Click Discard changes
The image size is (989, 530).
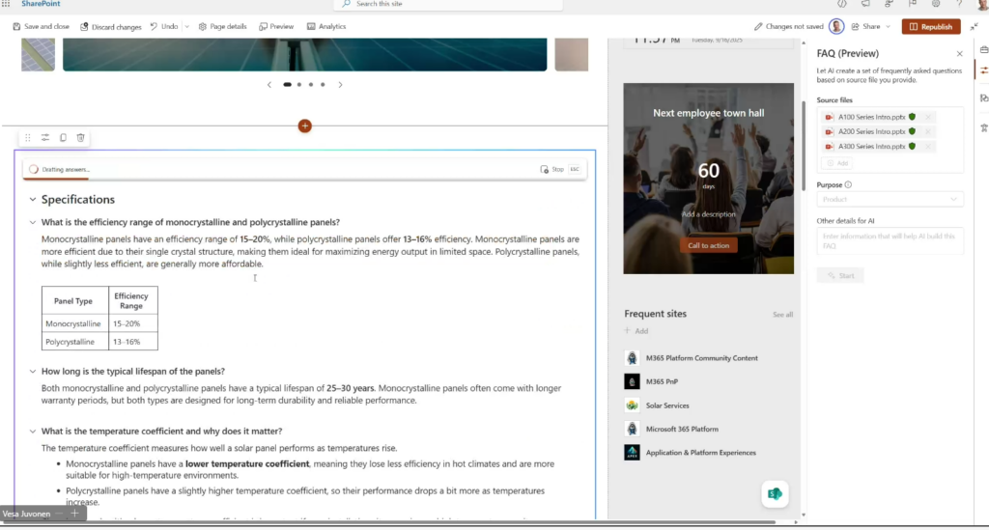(110, 26)
